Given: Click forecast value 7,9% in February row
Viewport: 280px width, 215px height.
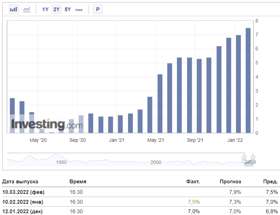Looking at the screenshot, I should 235,192.
